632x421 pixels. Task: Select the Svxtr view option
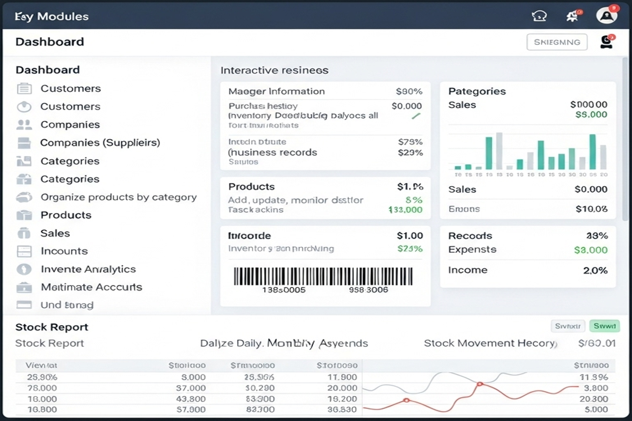pos(568,326)
